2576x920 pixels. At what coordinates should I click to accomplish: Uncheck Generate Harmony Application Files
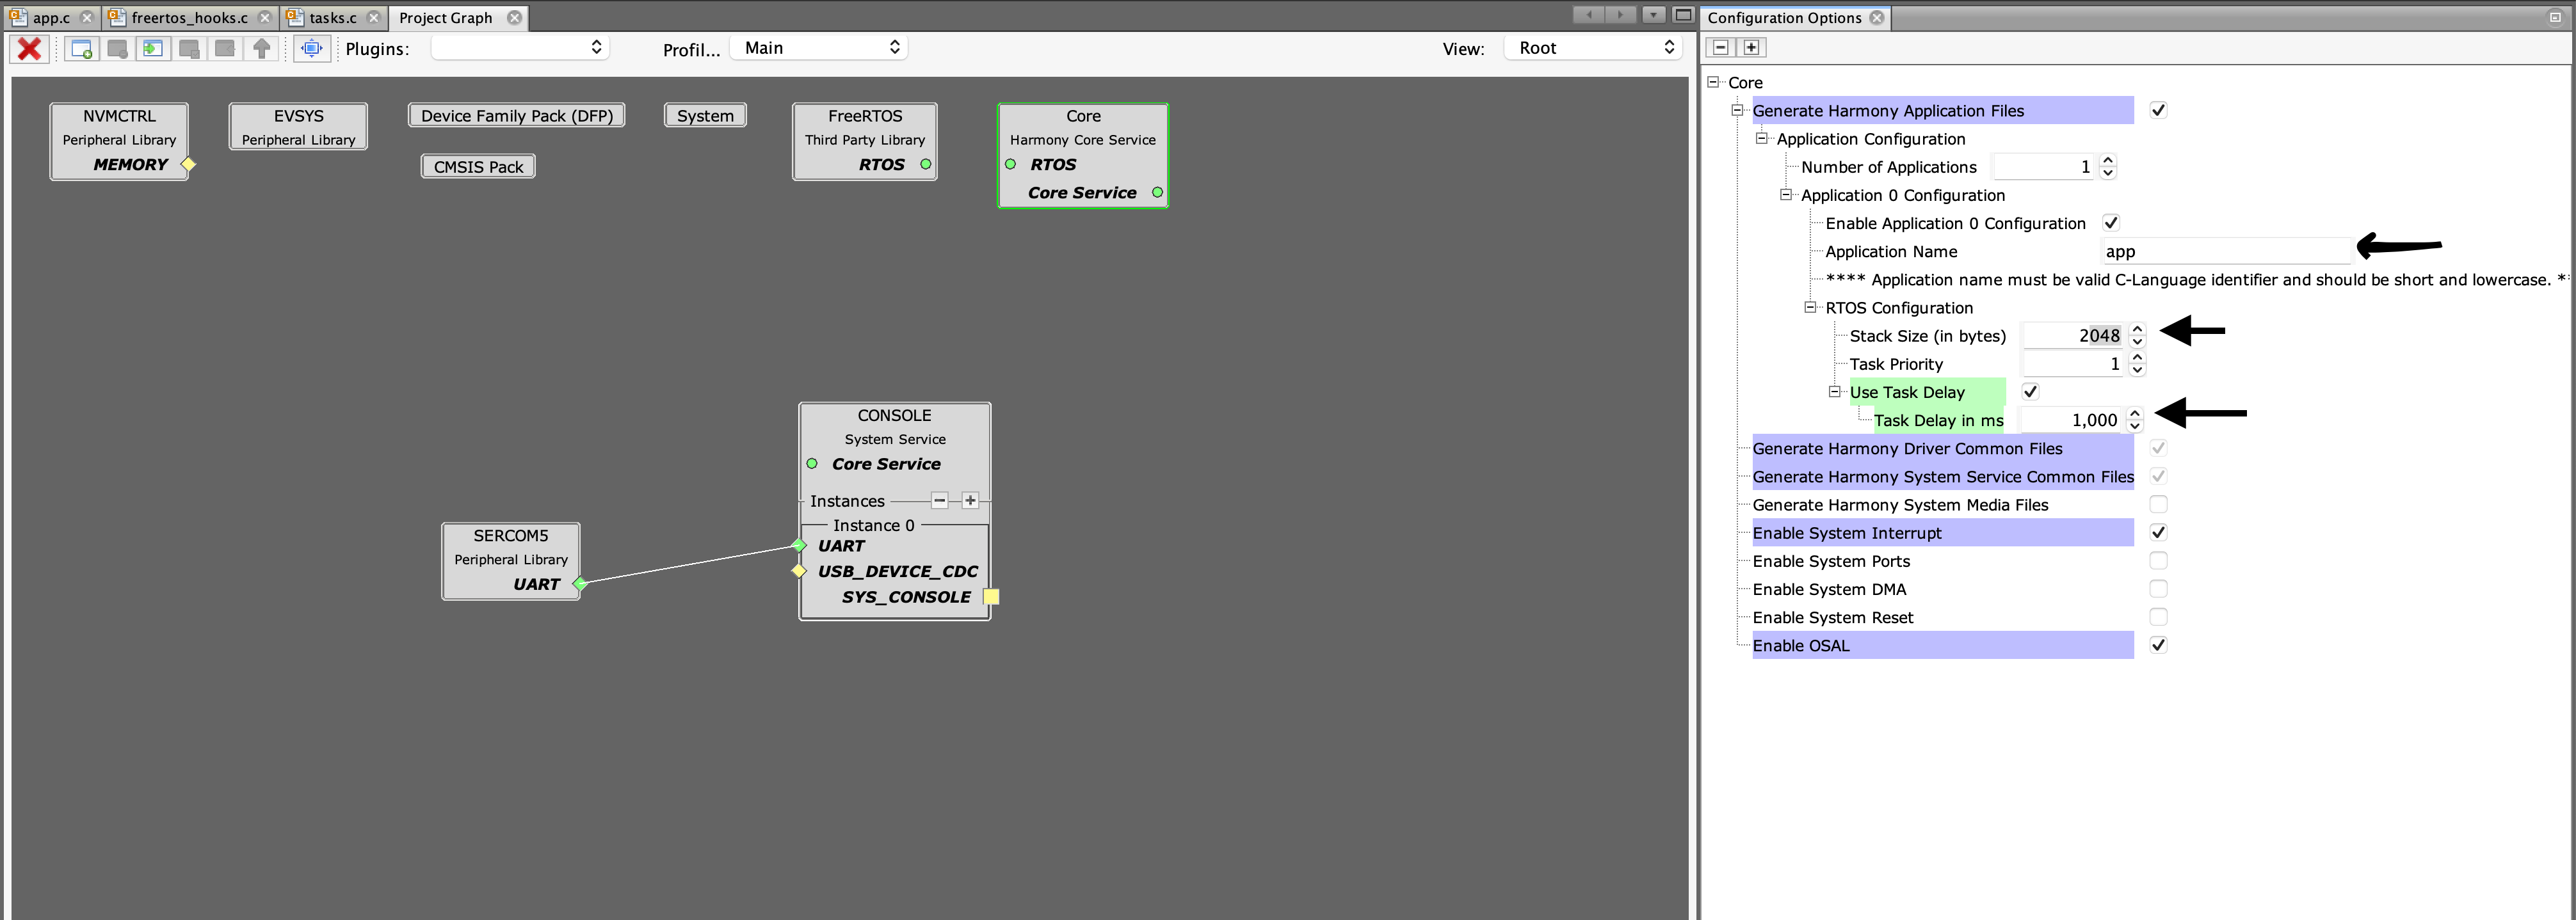pyautogui.click(x=2158, y=110)
